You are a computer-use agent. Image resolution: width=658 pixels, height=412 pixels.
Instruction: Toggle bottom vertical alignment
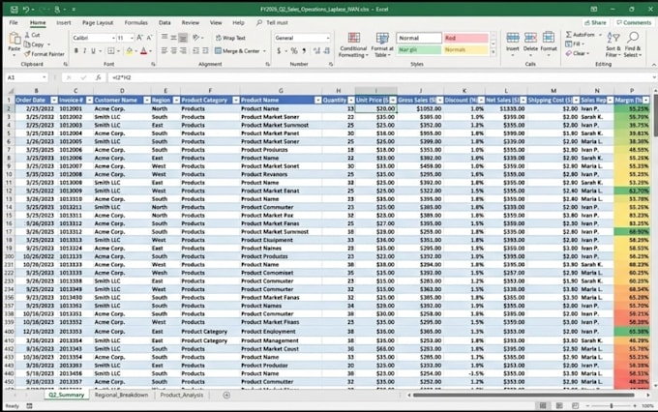[183, 38]
